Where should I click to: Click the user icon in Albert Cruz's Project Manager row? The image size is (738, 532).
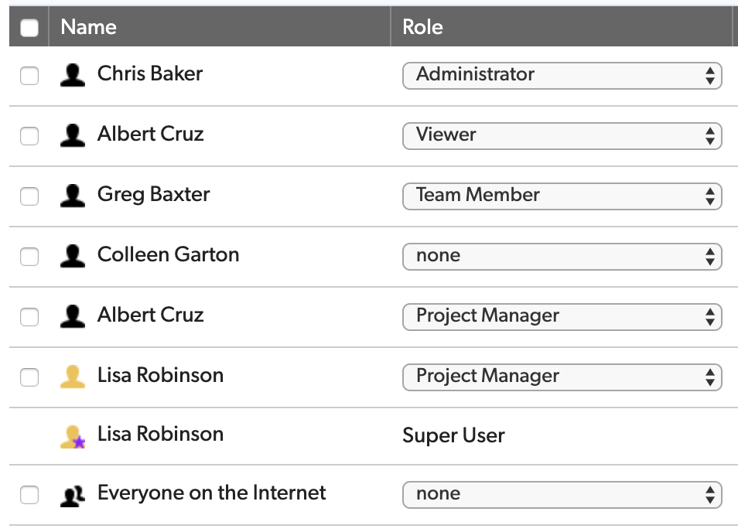pyautogui.click(x=73, y=316)
